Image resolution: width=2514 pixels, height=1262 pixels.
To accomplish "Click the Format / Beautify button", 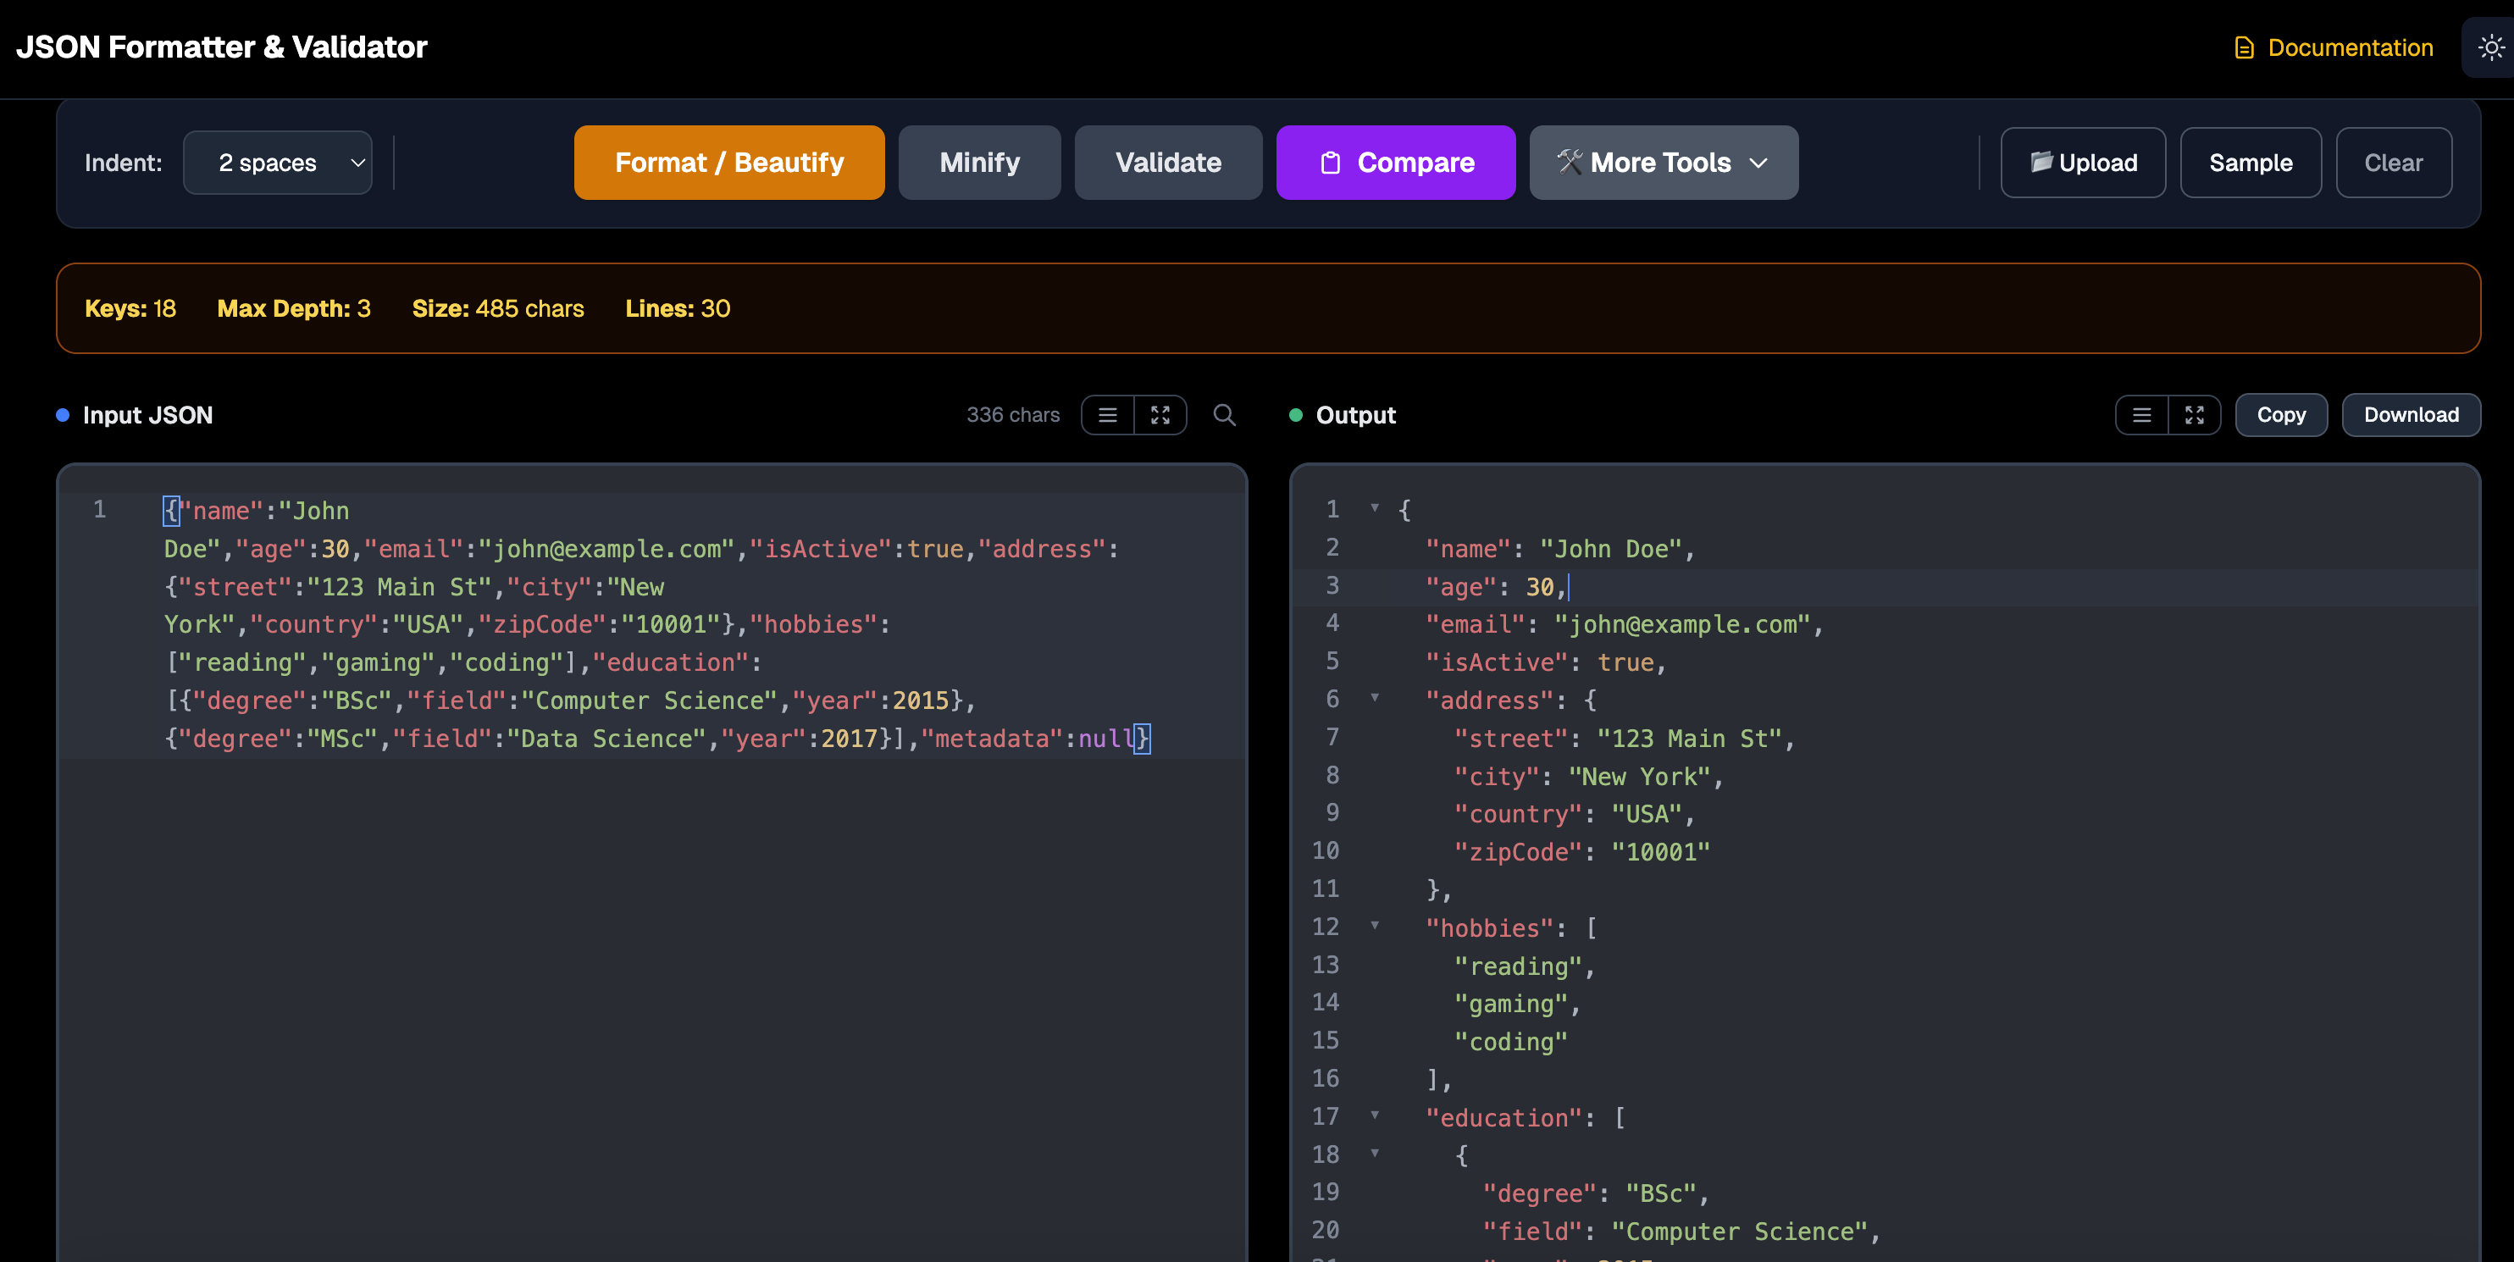I will (x=729, y=162).
